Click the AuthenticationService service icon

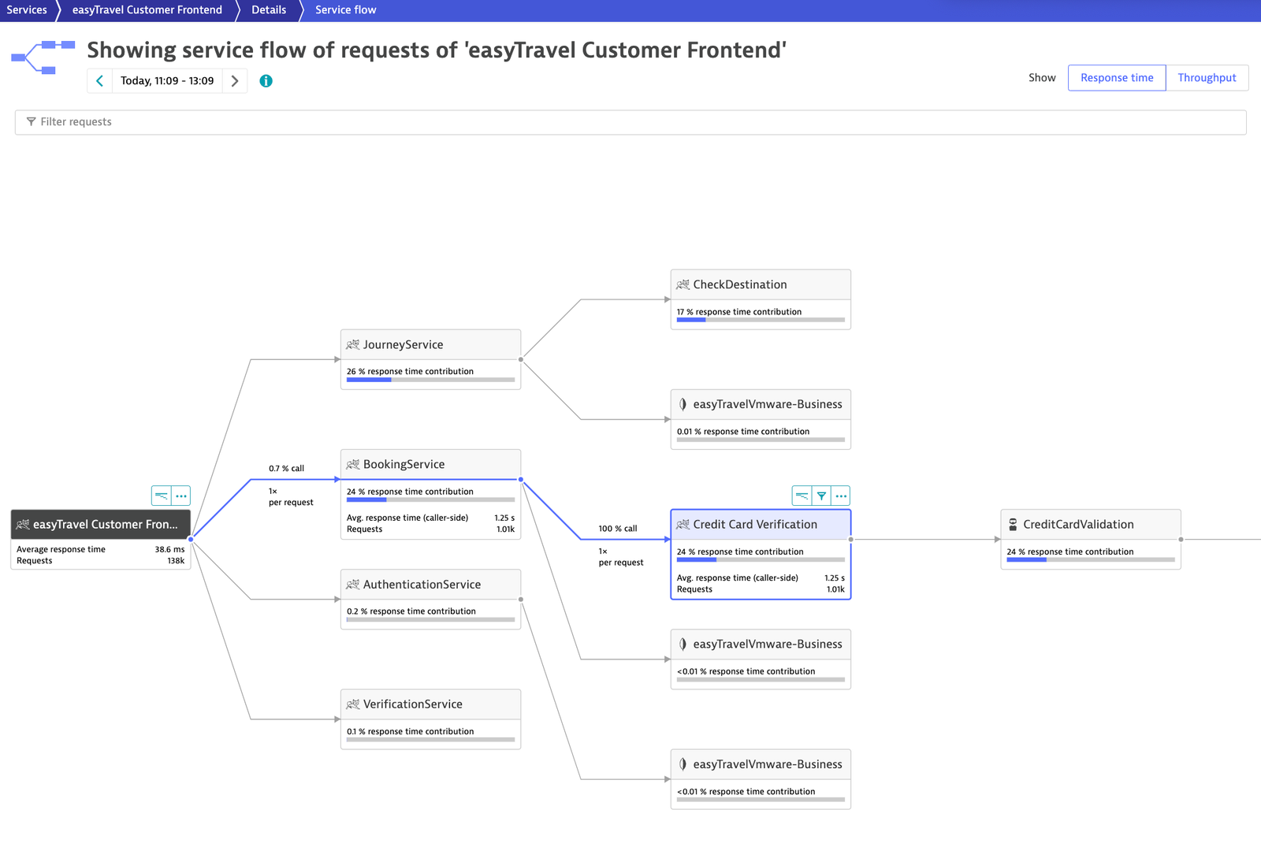(x=353, y=585)
